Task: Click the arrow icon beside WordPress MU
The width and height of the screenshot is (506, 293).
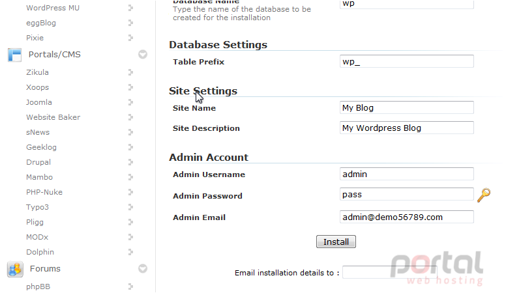Action: click(x=130, y=8)
